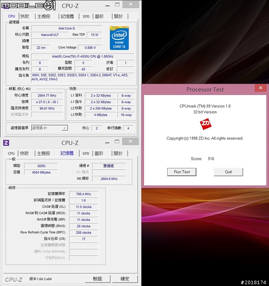The height and width of the screenshot is (286, 269).
Task: Click tRFC value '208 clocks'
Action: 83,232
